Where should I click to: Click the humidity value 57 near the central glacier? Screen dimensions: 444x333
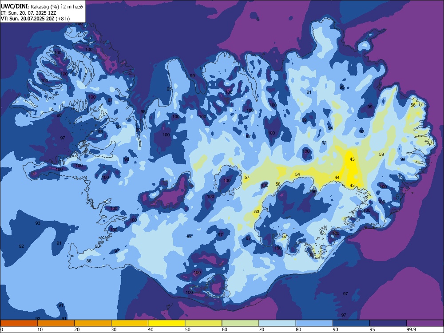coord(247,178)
